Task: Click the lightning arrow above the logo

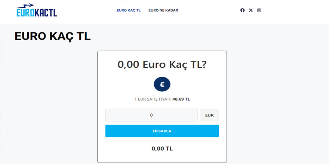Action: click(x=25, y=6)
